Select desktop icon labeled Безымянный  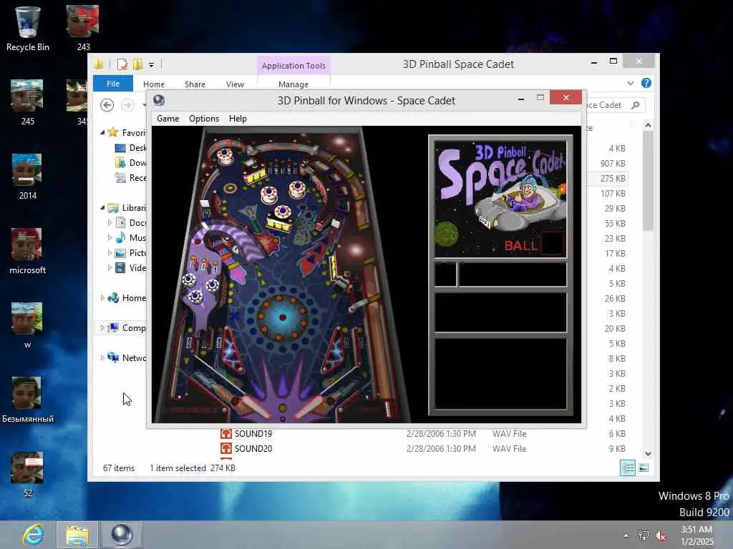[x=28, y=400]
